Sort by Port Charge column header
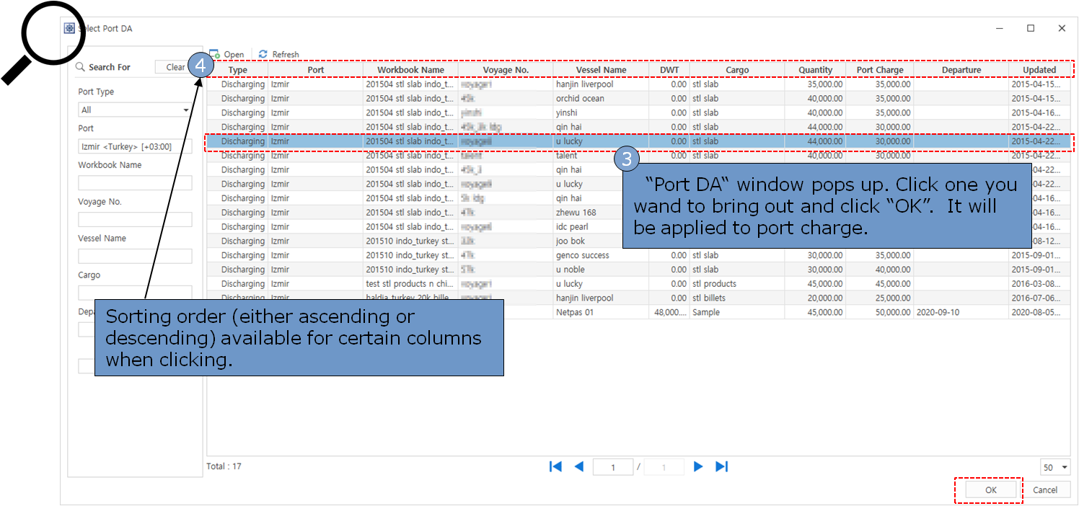1079x506 pixels. 879,70
